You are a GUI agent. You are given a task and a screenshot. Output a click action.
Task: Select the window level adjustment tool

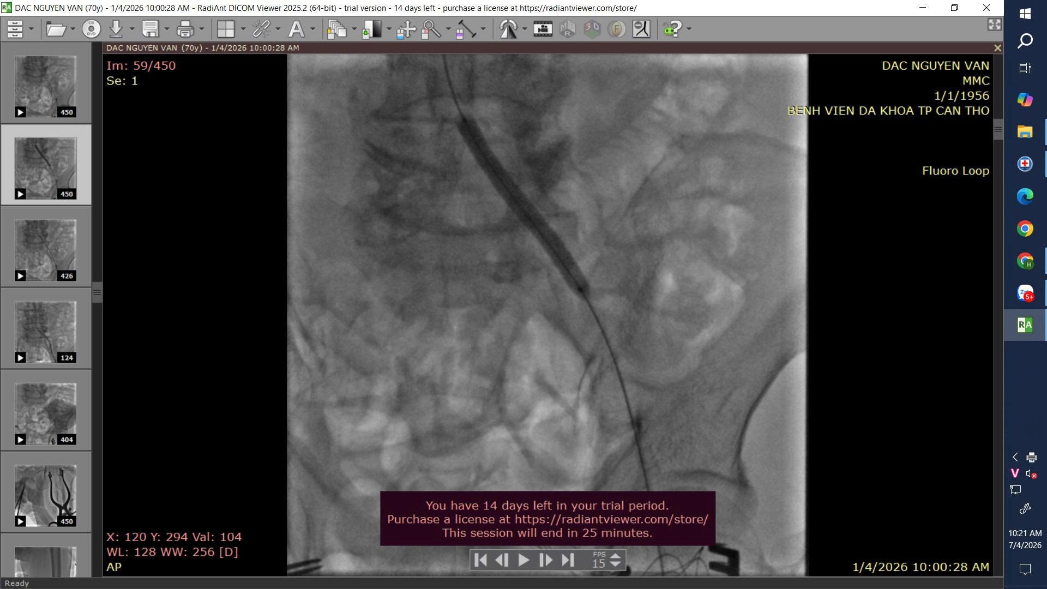coord(372,29)
